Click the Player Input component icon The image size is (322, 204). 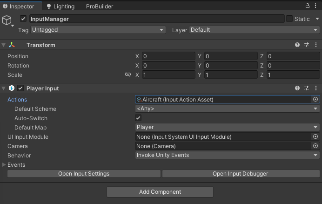pos(12,88)
